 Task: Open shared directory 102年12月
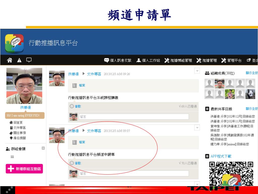pyautogui.click(x=233, y=116)
